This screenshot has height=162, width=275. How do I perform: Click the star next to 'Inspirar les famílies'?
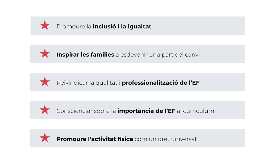(45, 54)
